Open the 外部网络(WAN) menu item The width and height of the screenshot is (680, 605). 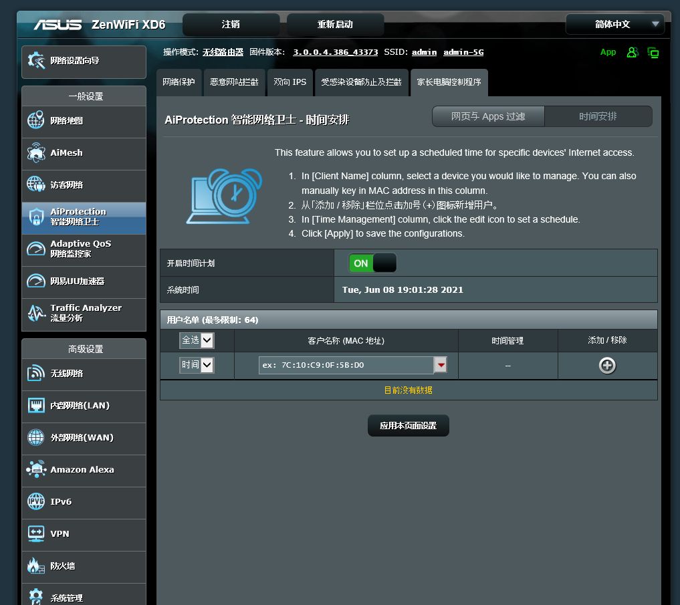84,438
